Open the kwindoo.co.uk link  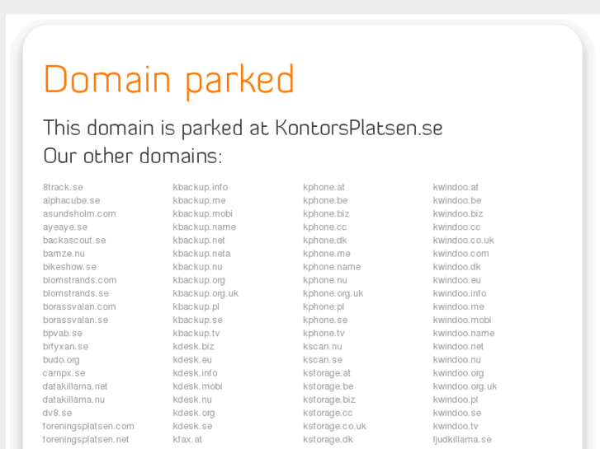point(463,241)
